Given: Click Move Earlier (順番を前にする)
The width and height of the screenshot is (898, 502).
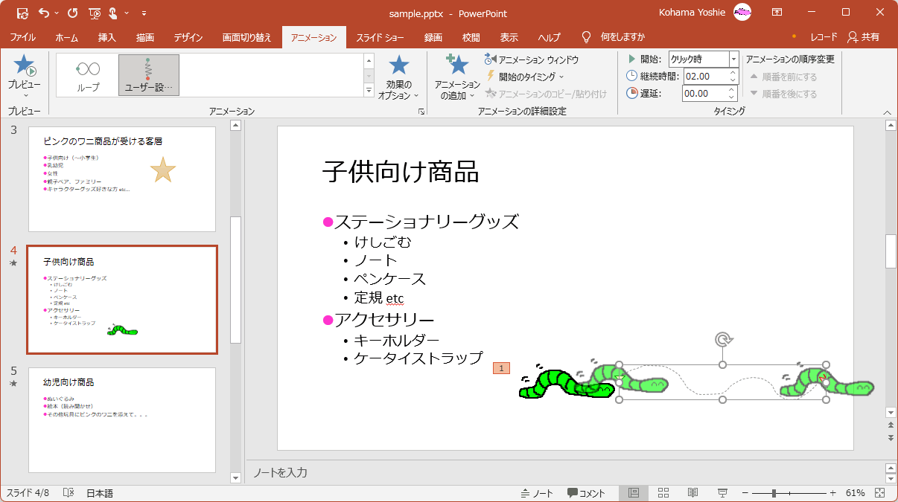Looking at the screenshot, I should tap(783, 77).
